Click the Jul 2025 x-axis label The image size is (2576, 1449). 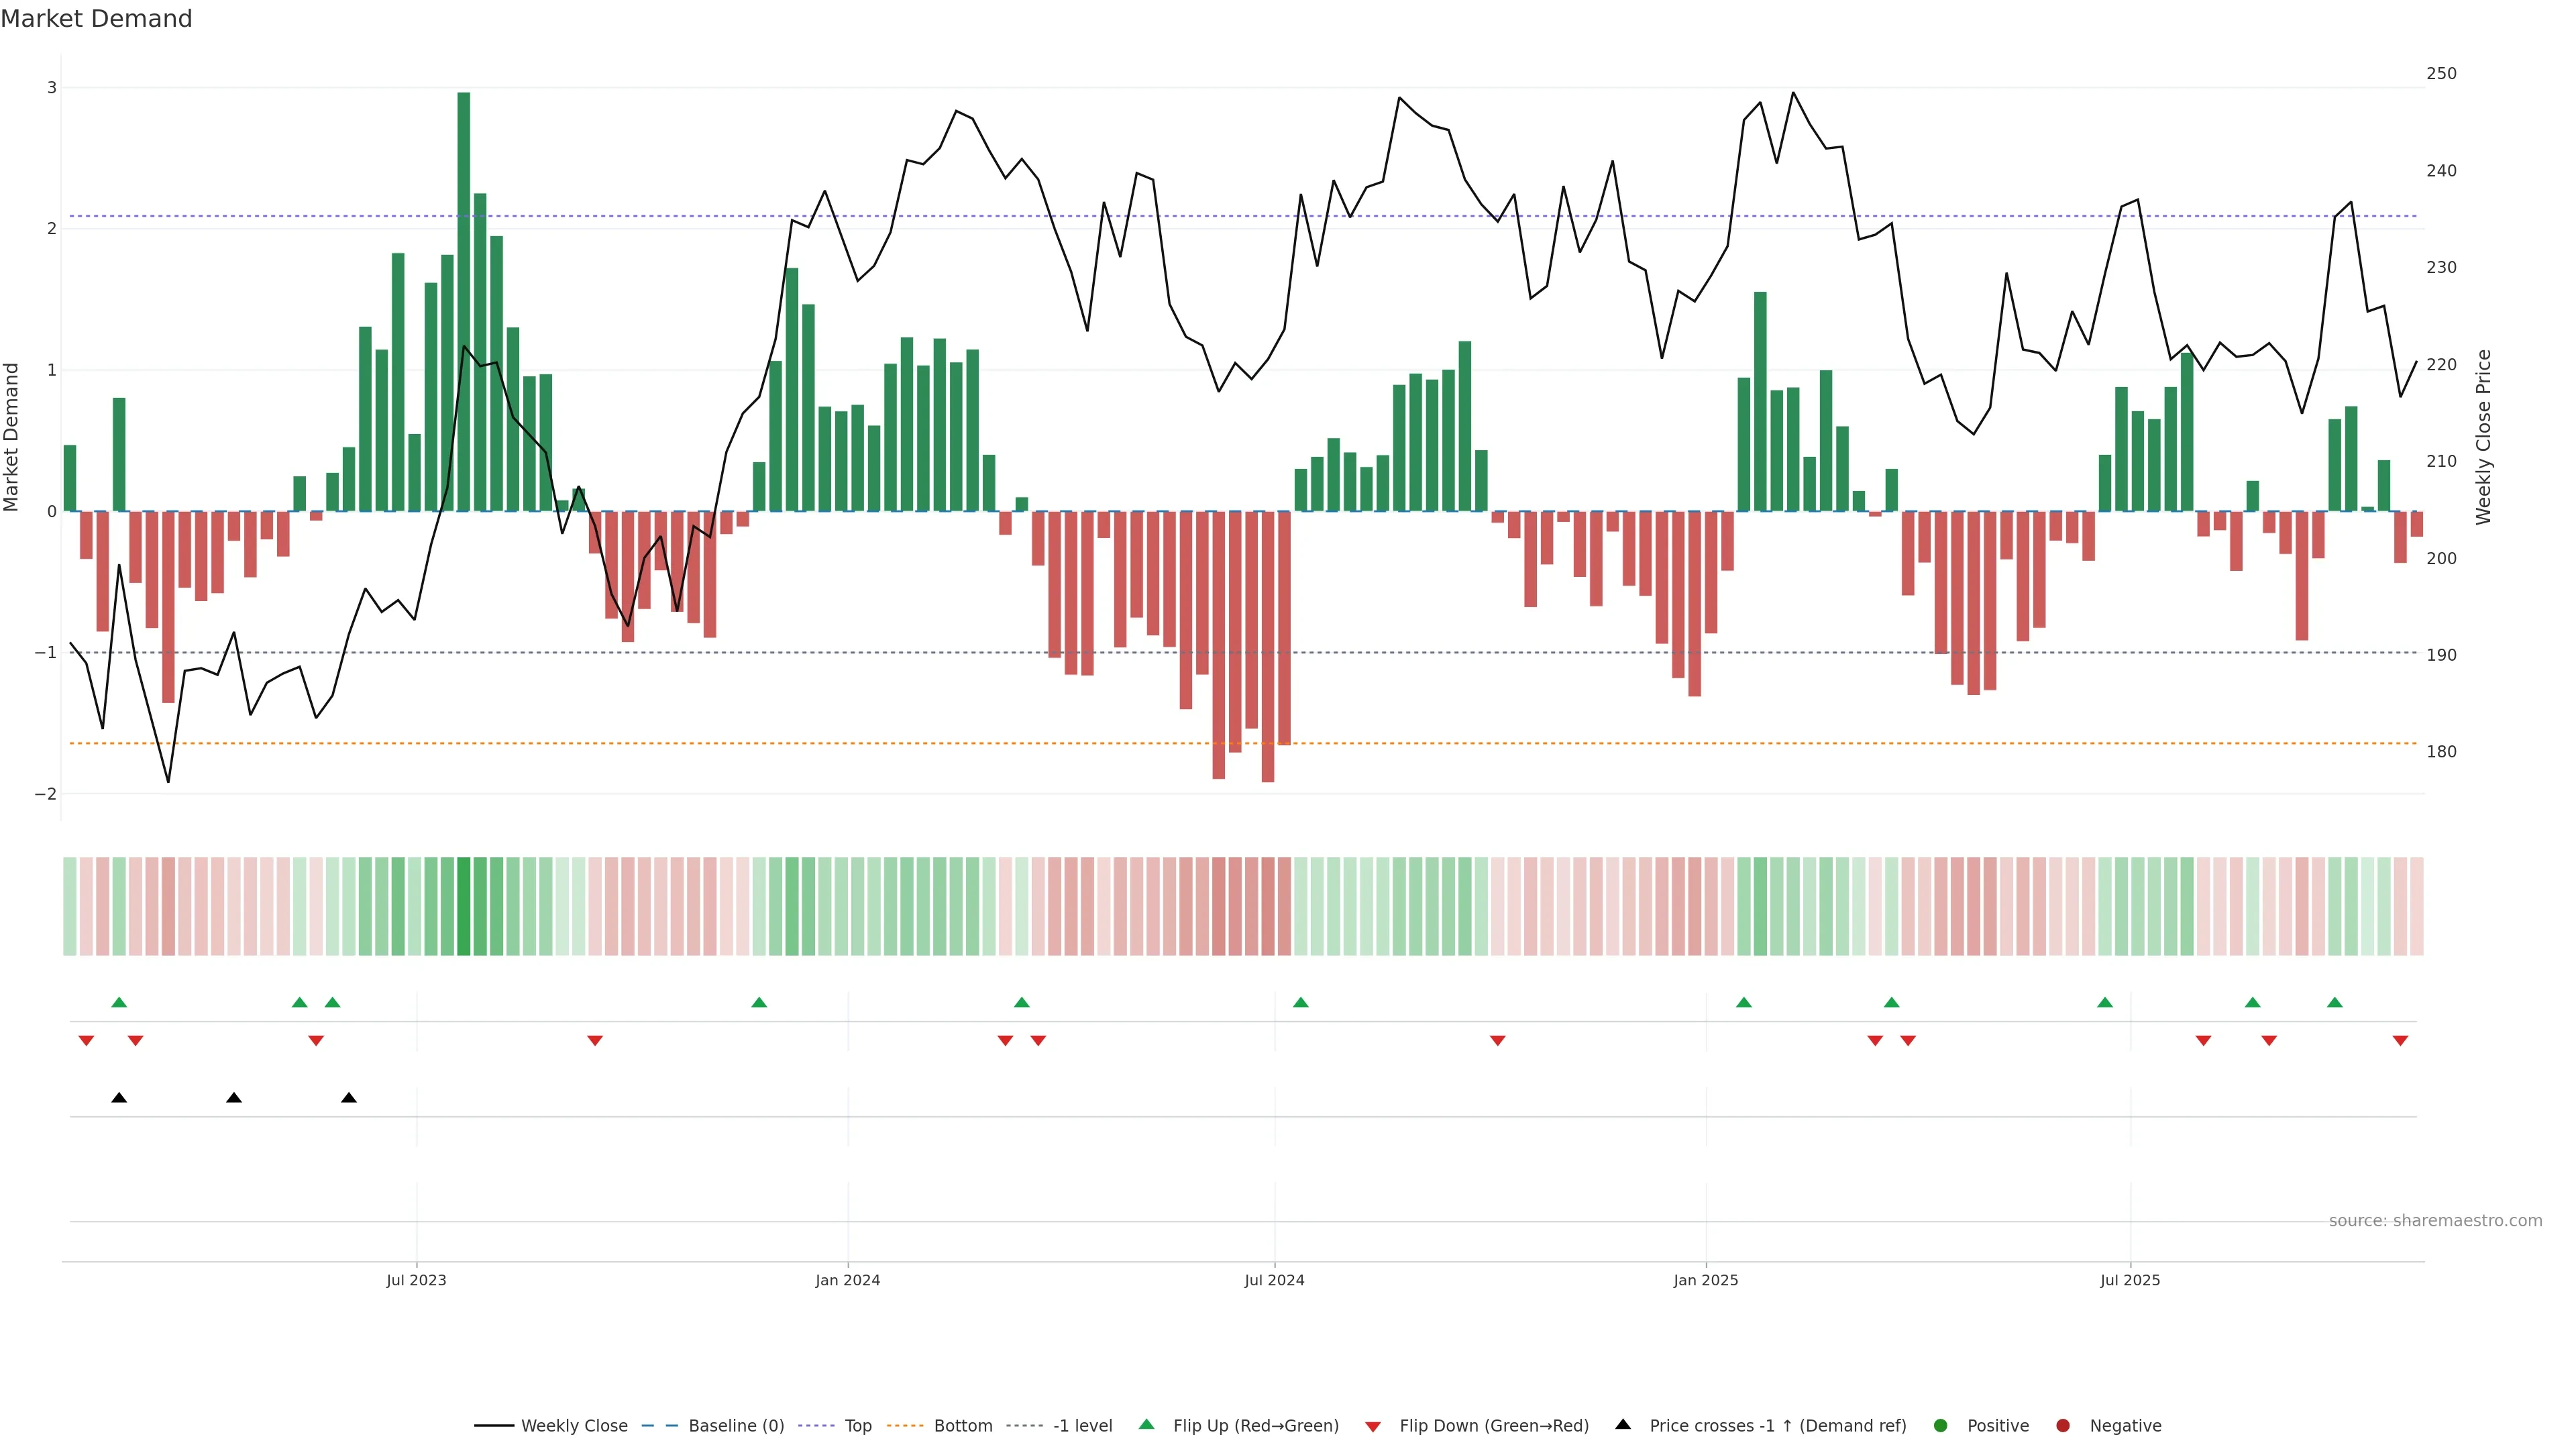[x=2129, y=1280]
